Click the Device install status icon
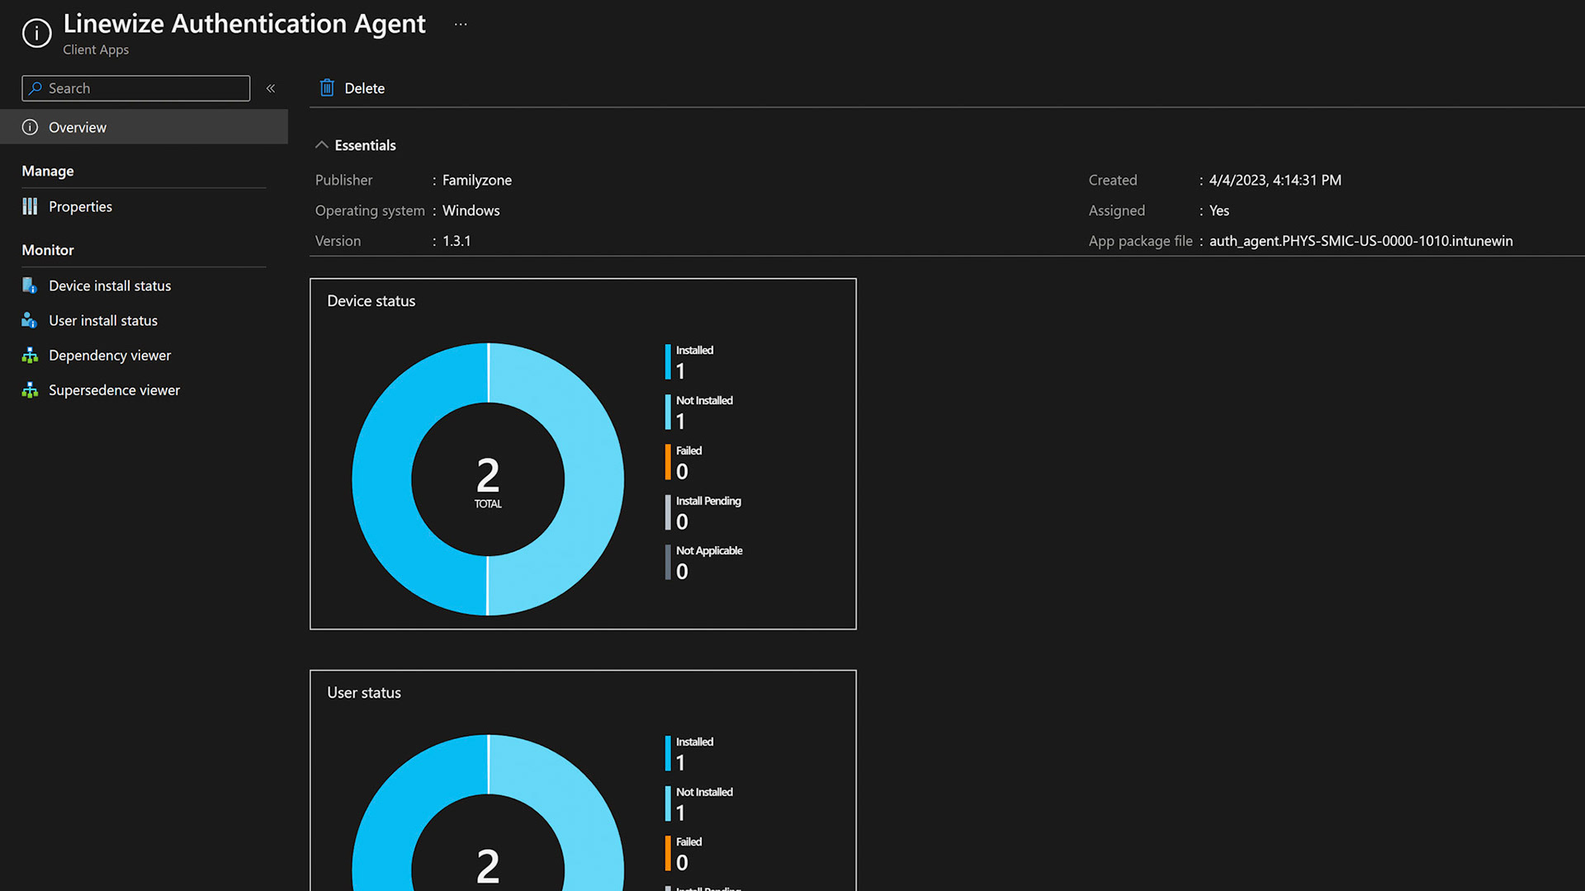1585x891 pixels. pyautogui.click(x=30, y=285)
